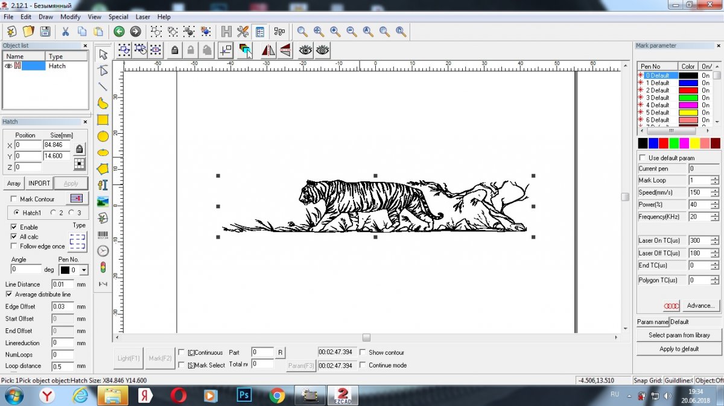Check the Show contour option

click(x=363, y=352)
